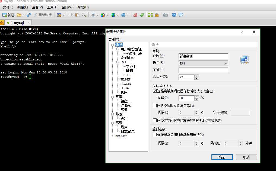The height and width of the screenshot is (171, 276).
Task: Click the green Xagent toolbar icon
Action: 142,15
